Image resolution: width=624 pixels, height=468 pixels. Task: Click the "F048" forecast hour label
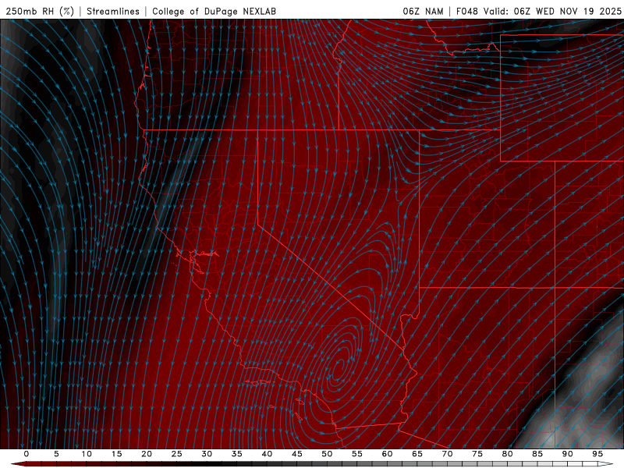click(466, 11)
